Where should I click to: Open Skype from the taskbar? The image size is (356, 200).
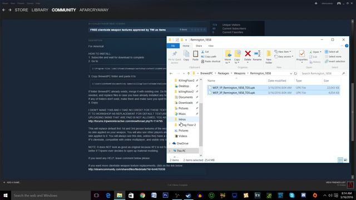291,195
